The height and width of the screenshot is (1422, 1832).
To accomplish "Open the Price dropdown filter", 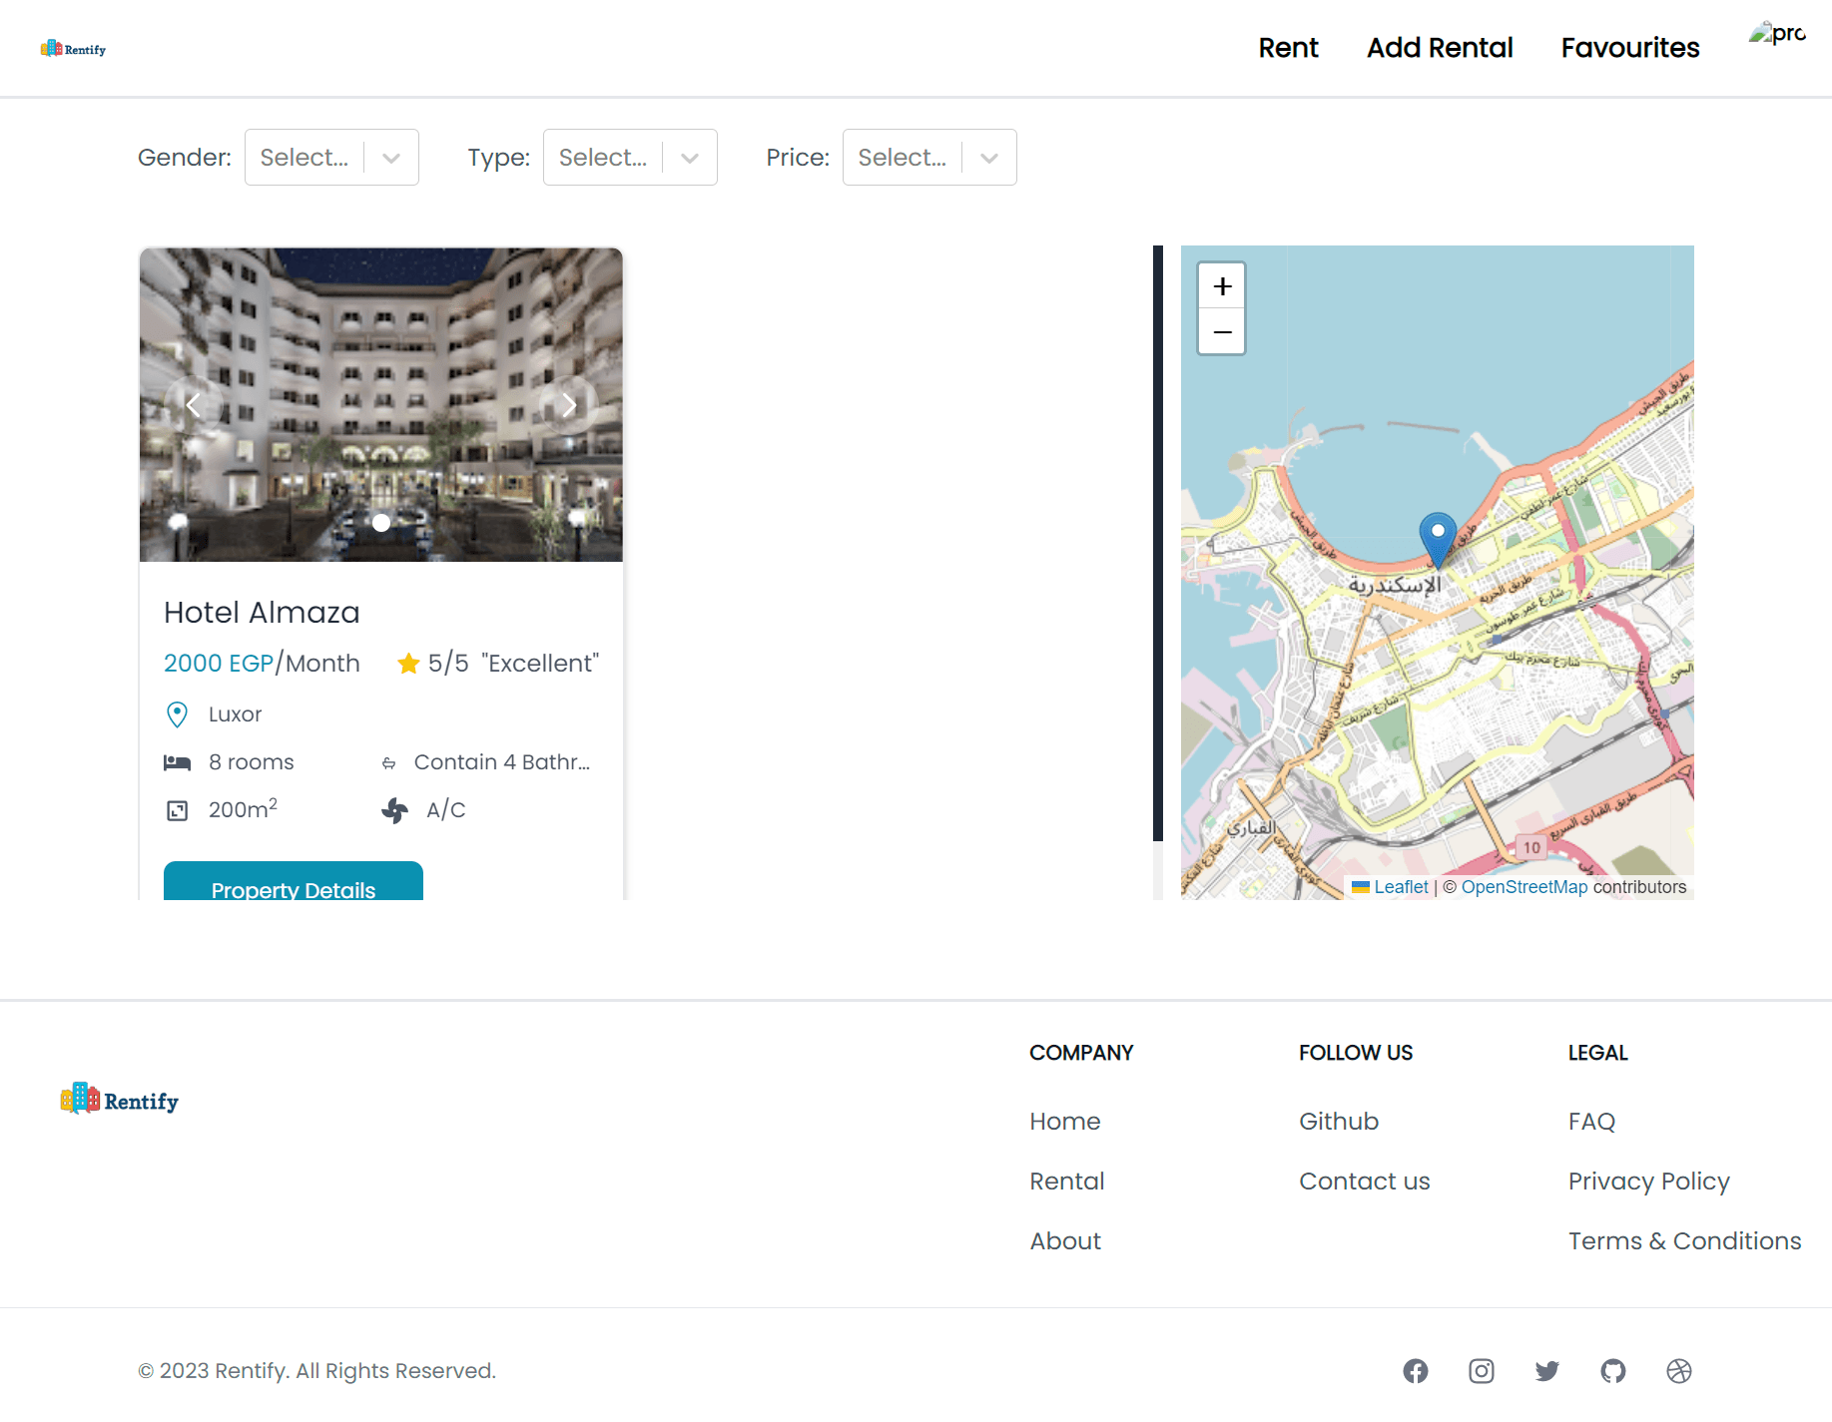I will click(x=928, y=157).
